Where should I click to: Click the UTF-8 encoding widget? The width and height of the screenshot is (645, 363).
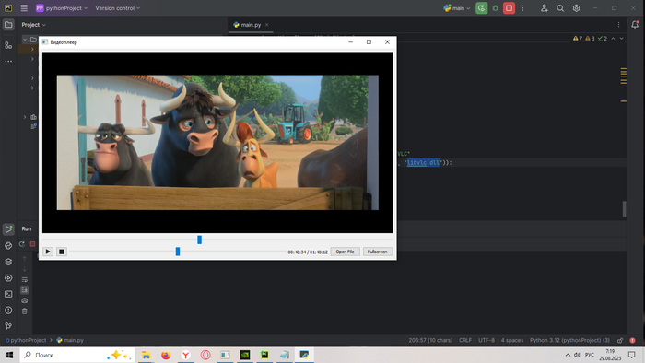click(x=487, y=340)
